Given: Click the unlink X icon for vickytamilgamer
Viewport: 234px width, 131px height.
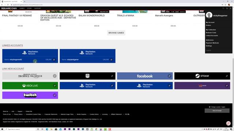Looking at the screenshot, I should 111,60.
